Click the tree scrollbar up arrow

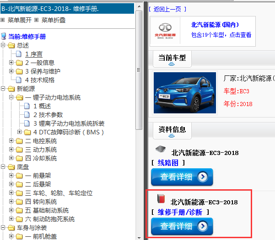[139, 7]
